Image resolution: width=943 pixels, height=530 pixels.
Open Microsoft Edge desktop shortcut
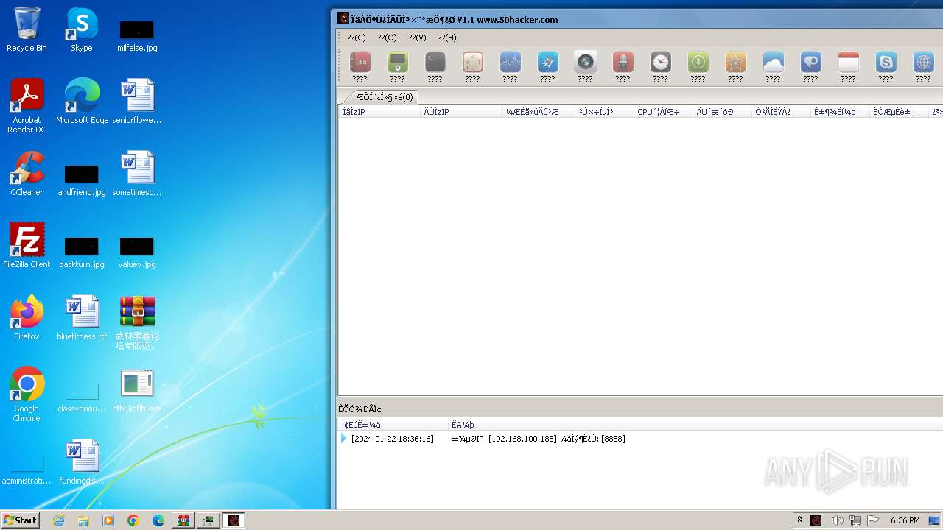82,102
